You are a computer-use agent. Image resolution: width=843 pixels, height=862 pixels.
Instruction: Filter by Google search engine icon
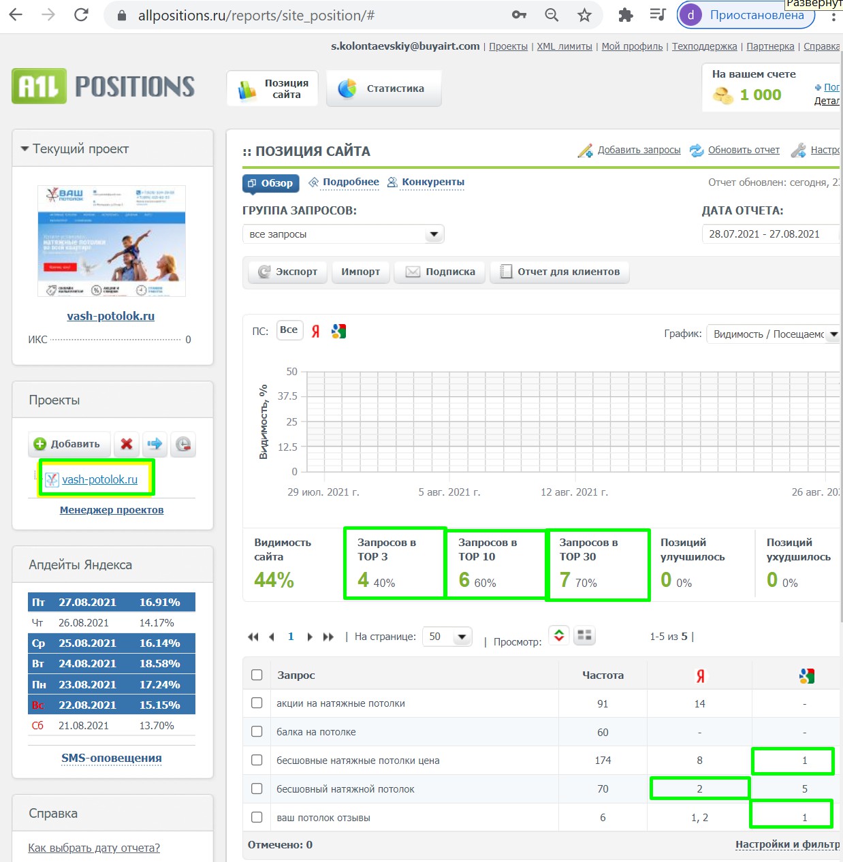point(338,332)
